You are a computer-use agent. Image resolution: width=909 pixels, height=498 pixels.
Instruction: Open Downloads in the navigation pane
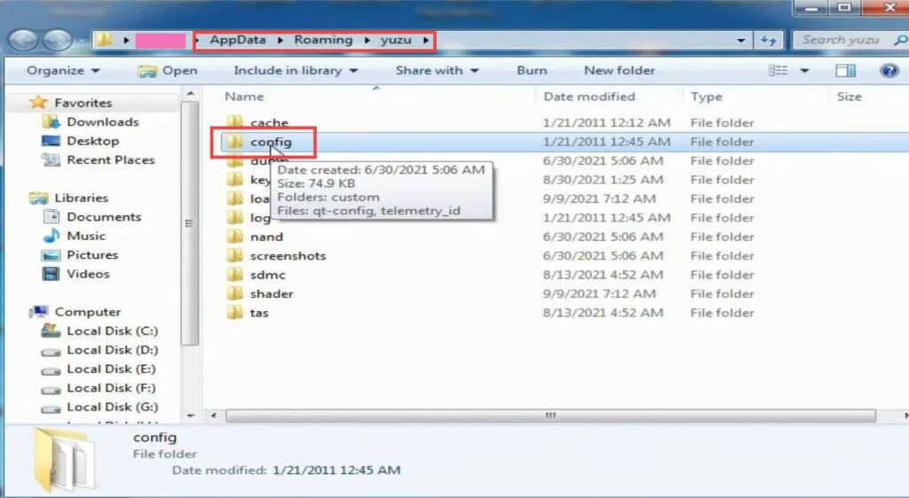pos(103,122)
